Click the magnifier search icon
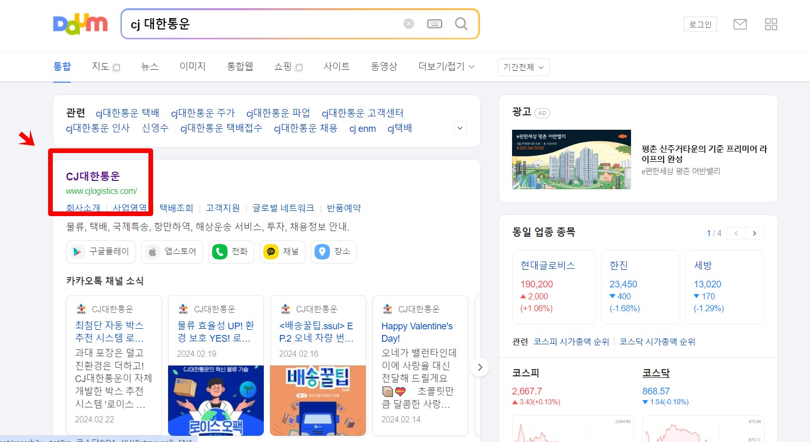Screen dimensions: 810x442 click(461, 24)
